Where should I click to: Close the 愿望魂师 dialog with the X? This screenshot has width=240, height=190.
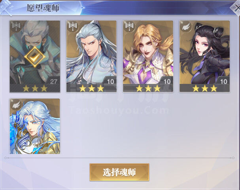point(237,8)
